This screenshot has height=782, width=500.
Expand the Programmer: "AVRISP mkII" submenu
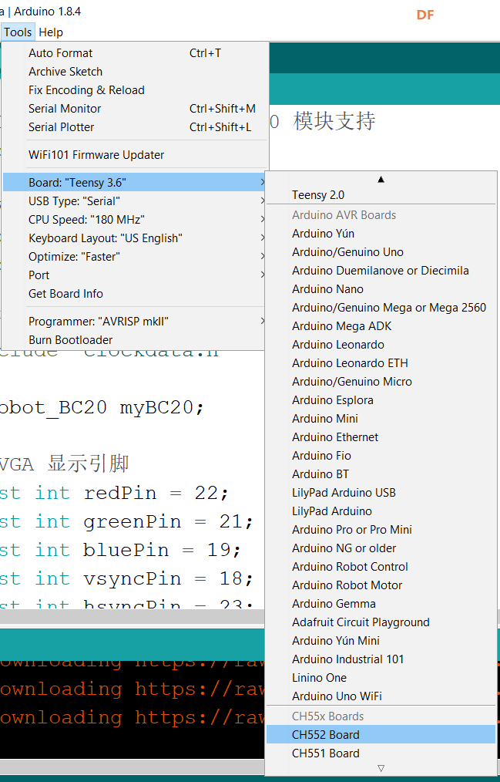(135, 321)
